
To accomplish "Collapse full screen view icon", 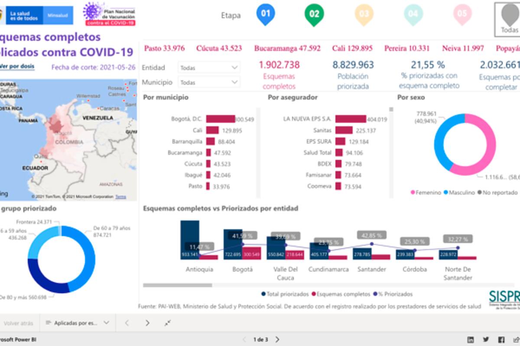I will 168,323.
